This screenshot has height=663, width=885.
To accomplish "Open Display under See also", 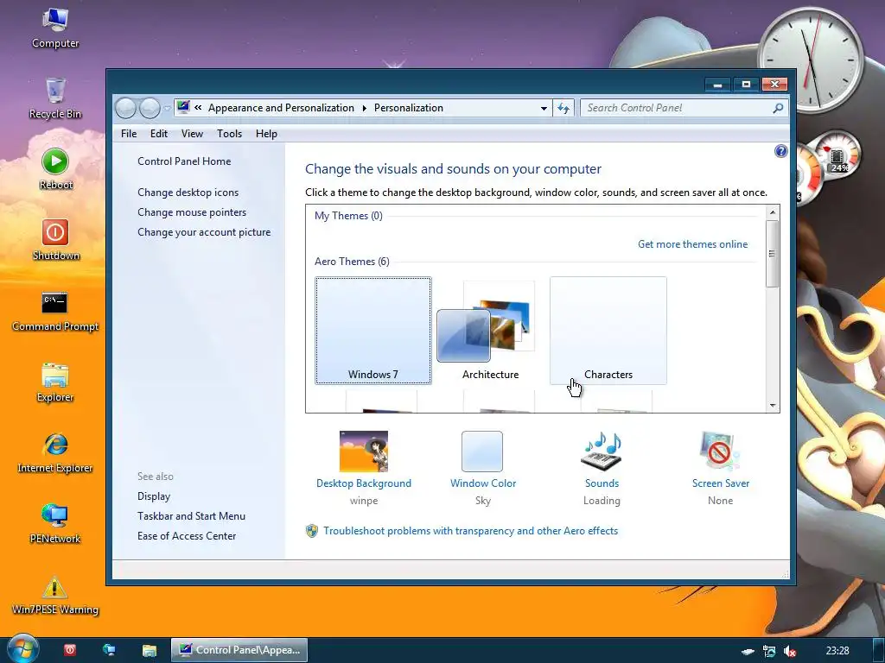I will pyautogui.click(x=154, y=496).
